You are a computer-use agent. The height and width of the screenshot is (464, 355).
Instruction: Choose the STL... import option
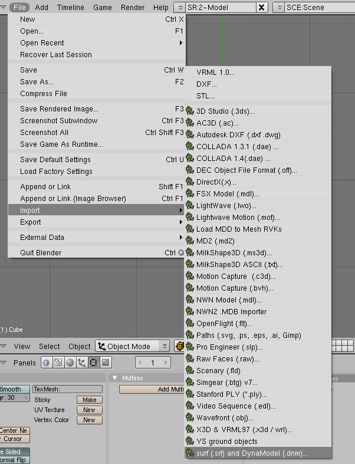point(258,96)
